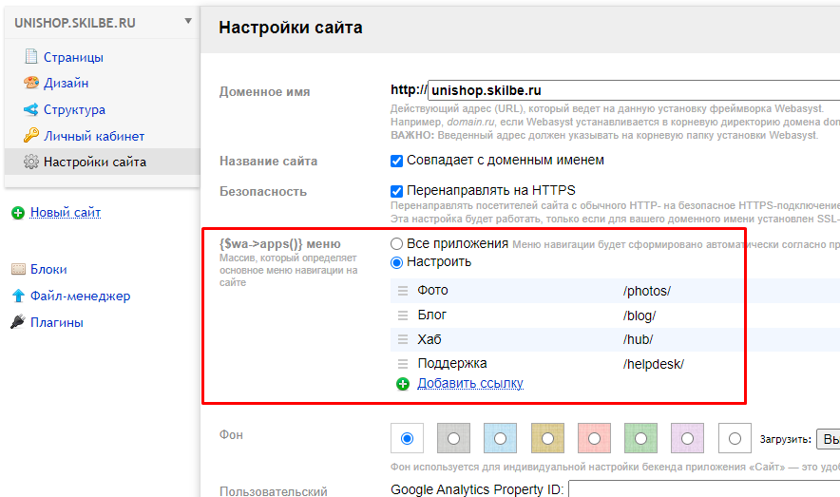Click the Design palette icon

30,83
